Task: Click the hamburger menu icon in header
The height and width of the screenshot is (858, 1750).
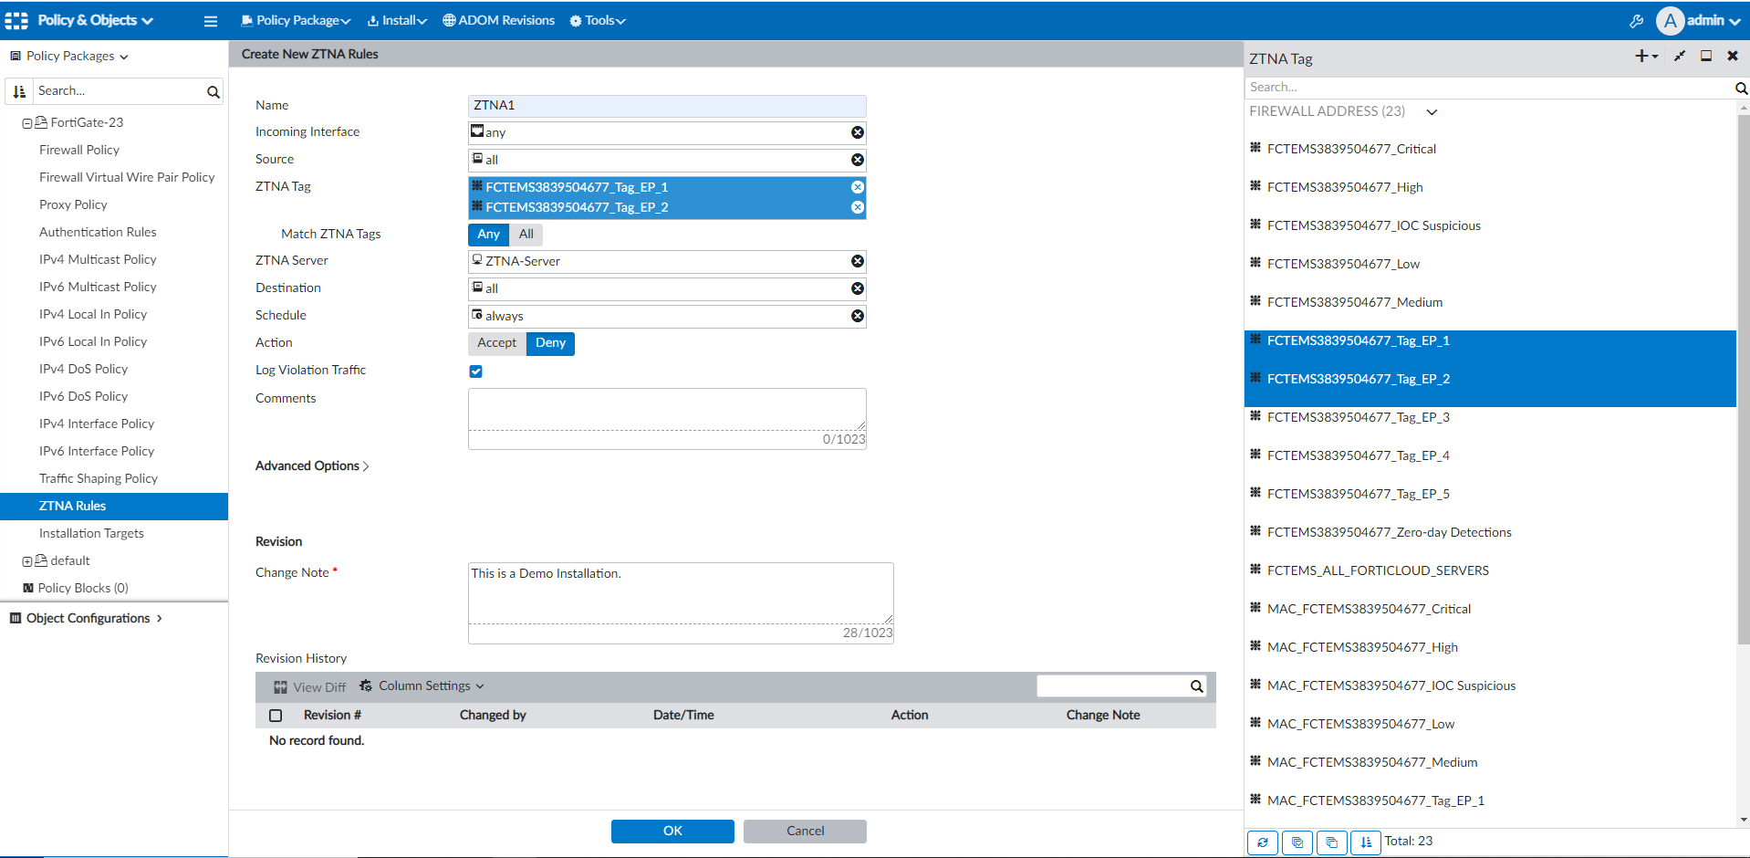Action: (211, 21)
